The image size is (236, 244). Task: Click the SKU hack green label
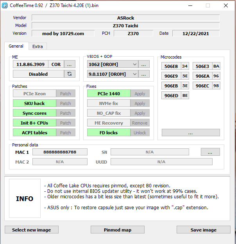click(34, 103)
